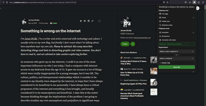Listen to the article audio
The height and width of the screenshot is (106, 206).
coord(54,23)
